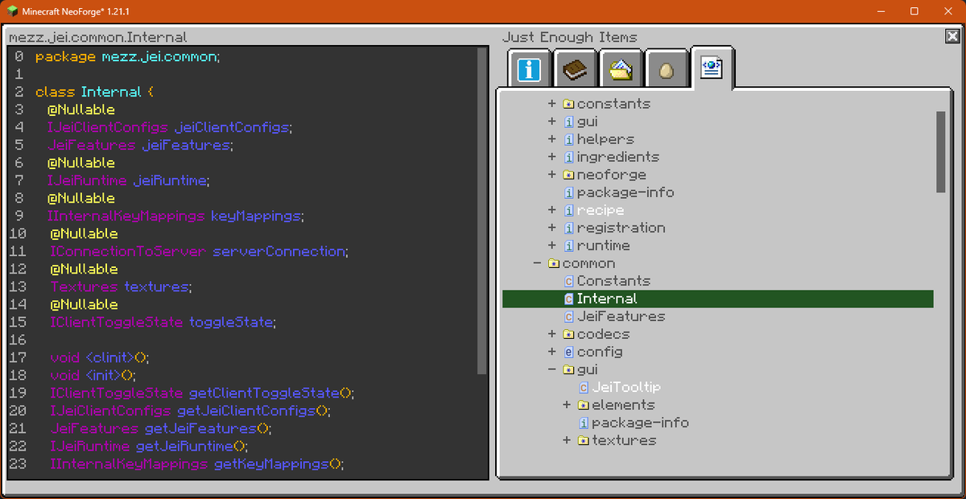This screenshot has height=499, width=966.
Task: Click the class icon beside JeiTooltip
Action: [583, 387]
